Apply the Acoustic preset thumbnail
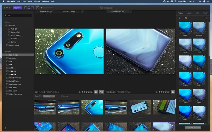The width and height of the screenshot is (212, 132). point(199,28)
